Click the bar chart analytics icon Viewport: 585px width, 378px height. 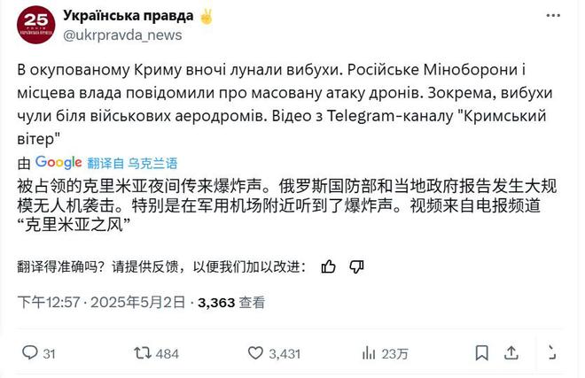pyautogui.click(x=369, y=352)
